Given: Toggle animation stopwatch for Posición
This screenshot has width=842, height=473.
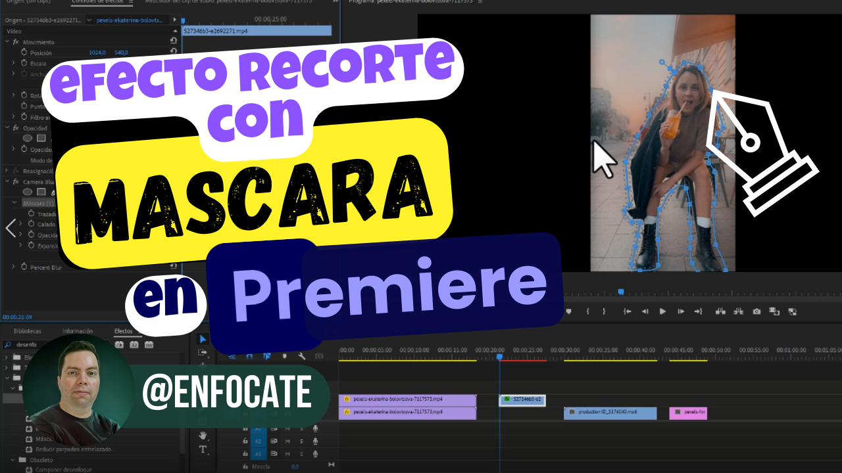Looking at the screenshot, I should (x=24, y=52).
